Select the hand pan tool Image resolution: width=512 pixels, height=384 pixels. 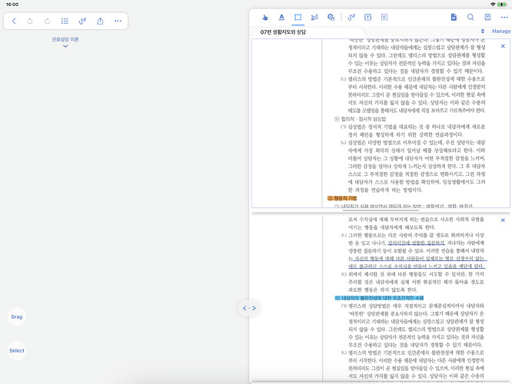264,18
